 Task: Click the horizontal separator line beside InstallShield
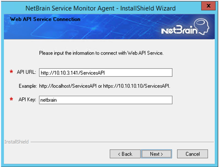pyautogui.click(x=122, y=142)
